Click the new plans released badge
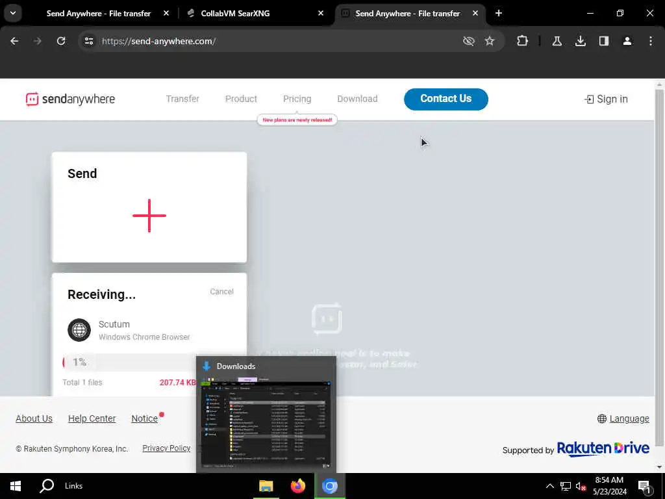 [x=297, y=120]
